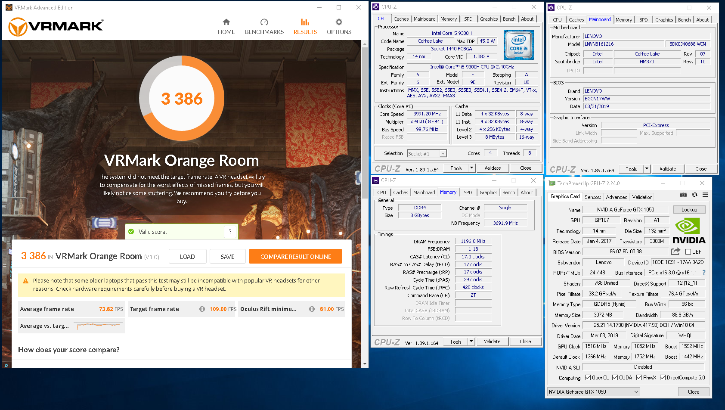This screenshot has width=725, height=410.
Task: Open Validation tab in GPU-Z
Action: [642, 197]
